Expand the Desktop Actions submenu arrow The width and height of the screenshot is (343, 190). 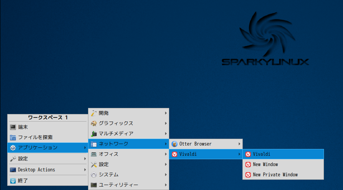(x=85, y=170)
